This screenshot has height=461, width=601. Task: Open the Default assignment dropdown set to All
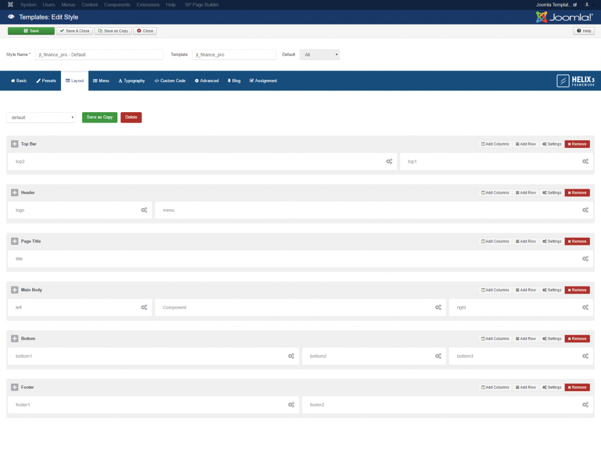click(319, 53)
